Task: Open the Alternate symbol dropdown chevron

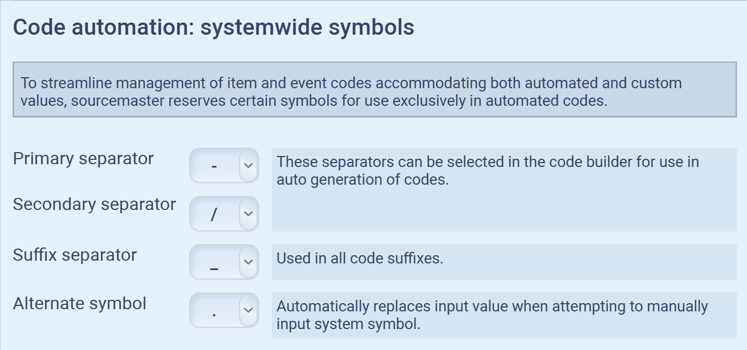Action: pyautogui.click(x=249, y=310)
